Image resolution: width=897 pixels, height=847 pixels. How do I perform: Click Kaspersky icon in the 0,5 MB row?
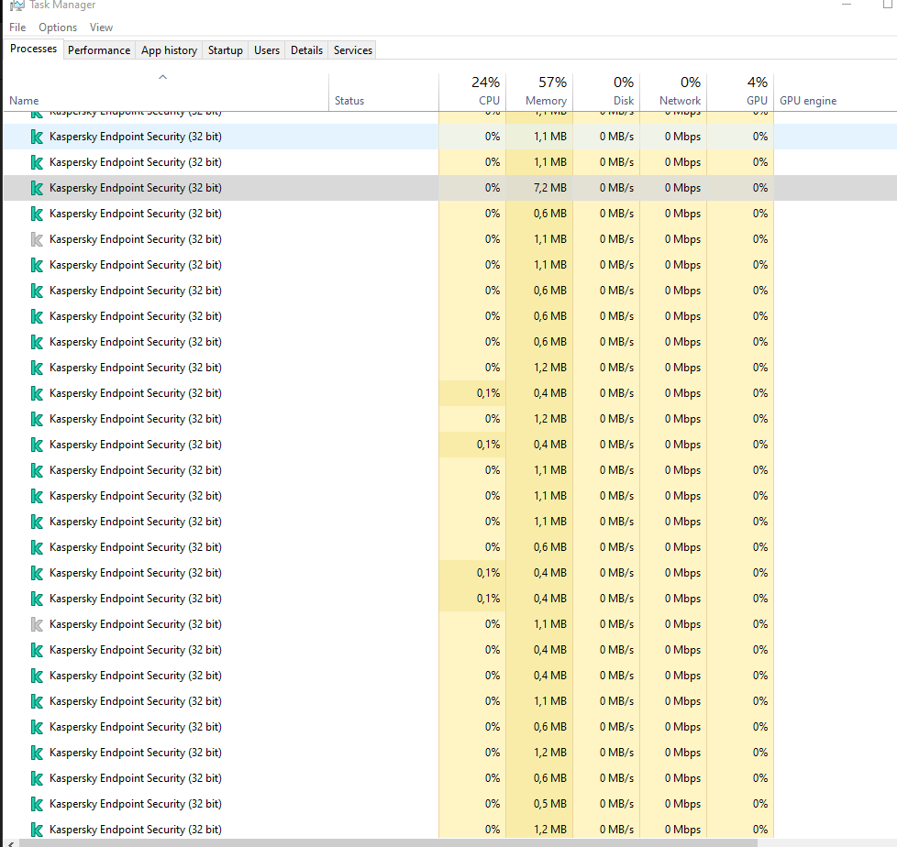click(38, 804)
